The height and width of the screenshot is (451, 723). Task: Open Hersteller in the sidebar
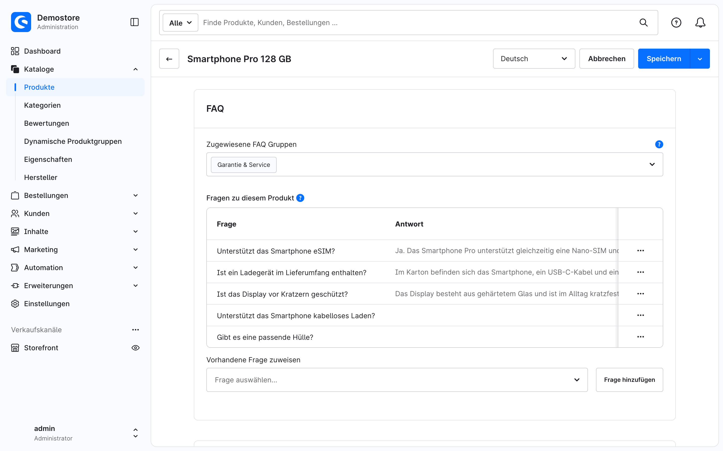pos(41,177)
